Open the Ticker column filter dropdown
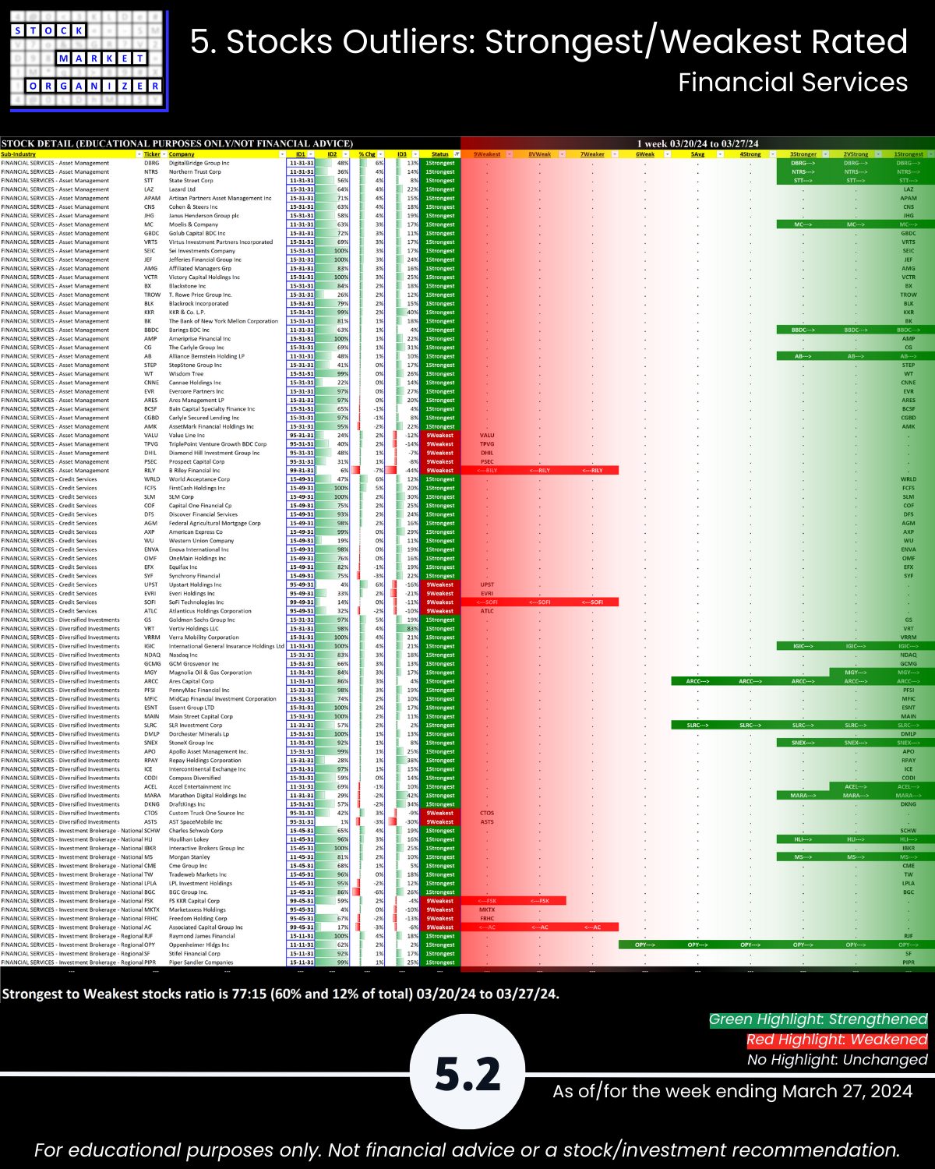The height and width of the screenshot is (1169, 935). (164, 154)
